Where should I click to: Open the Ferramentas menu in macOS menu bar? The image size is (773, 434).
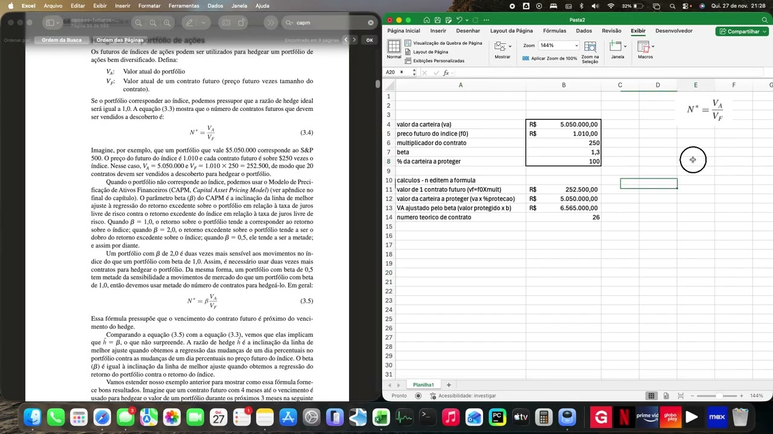click(184, 5)
